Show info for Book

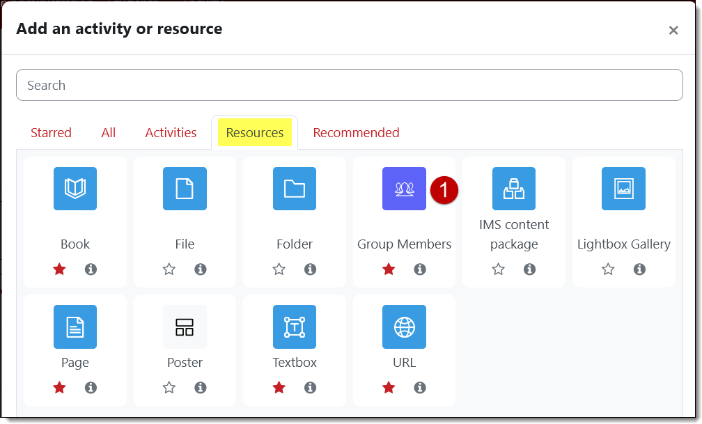click(91, 269)
